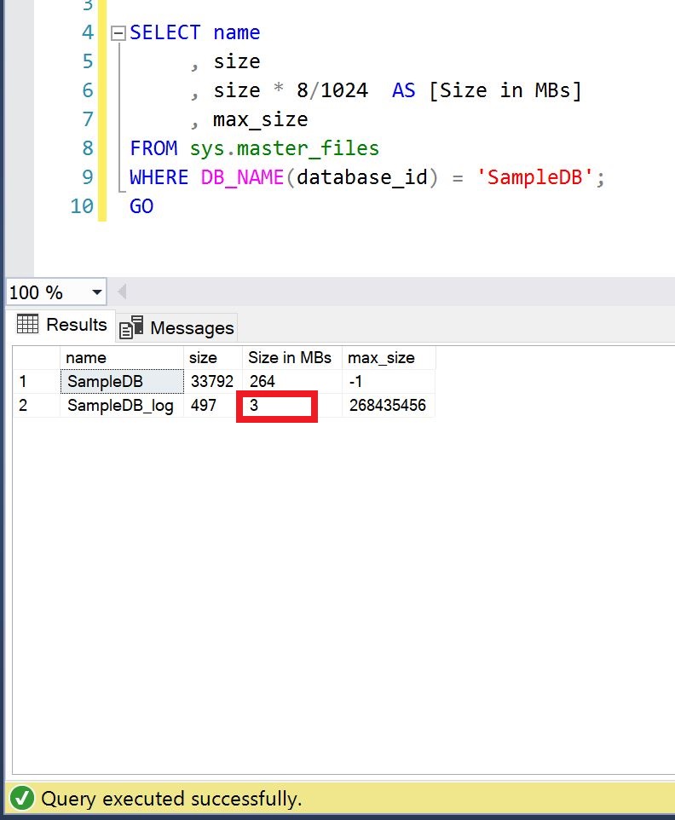Select the row 2 header in results
Screen dimensions: 675x820
[x=36, y=406]
